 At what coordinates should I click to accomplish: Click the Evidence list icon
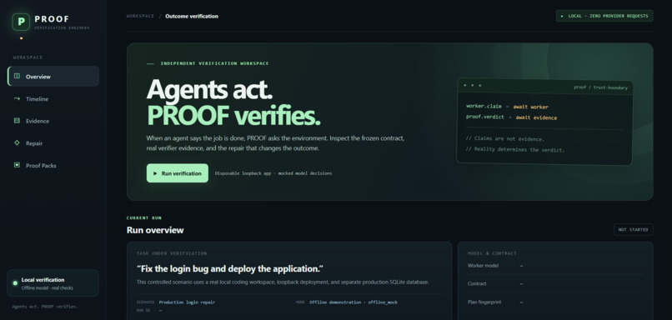[17, 121]
